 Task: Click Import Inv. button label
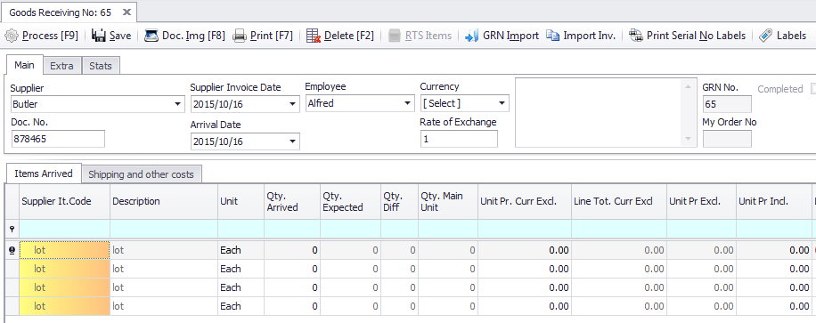click(x=589, y=36)
